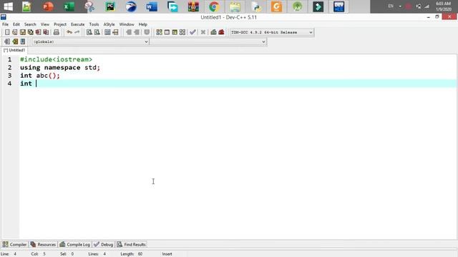The width and height of the screenshot is (458, 257).
Task: Click the Close file toolbar icon
Action: (38, 32)
